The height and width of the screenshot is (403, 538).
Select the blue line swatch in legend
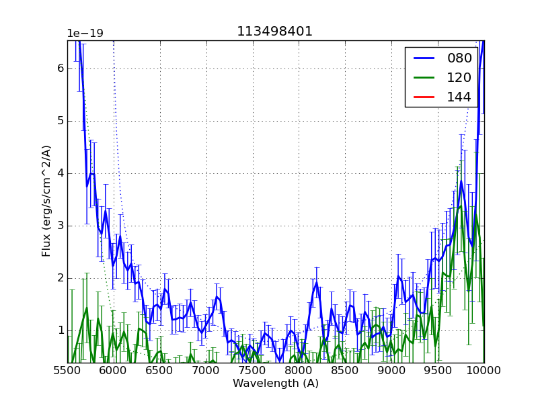tap(424, 58)
